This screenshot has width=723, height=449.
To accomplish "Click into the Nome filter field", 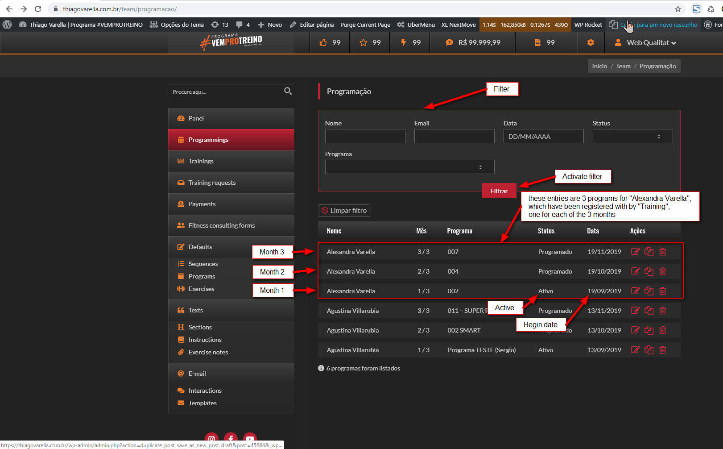I will coord(365,136).
